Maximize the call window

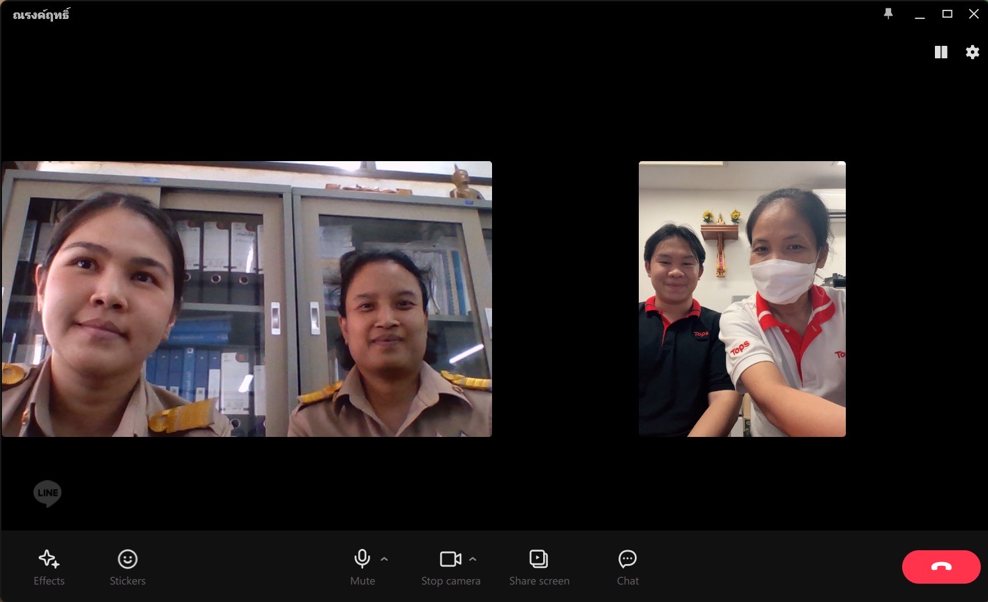947,14
